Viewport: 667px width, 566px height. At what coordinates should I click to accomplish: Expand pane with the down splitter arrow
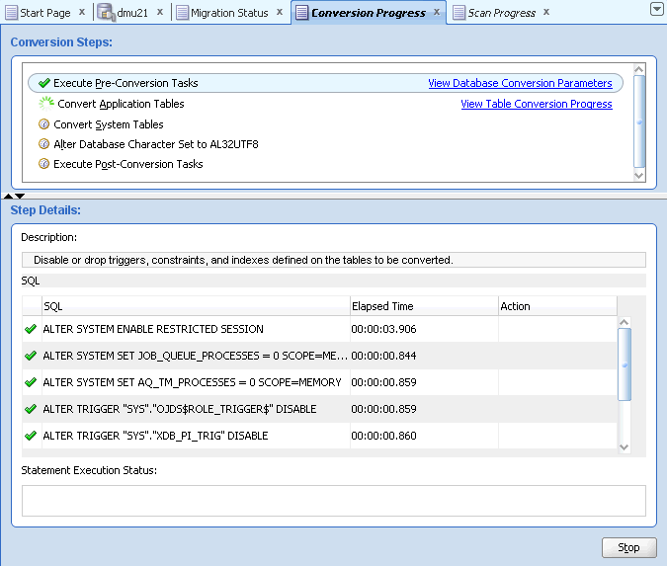pos(20,196)
